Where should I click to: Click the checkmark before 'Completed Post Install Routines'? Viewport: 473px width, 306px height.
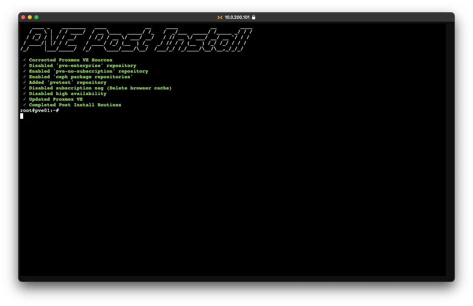point(24,105)
